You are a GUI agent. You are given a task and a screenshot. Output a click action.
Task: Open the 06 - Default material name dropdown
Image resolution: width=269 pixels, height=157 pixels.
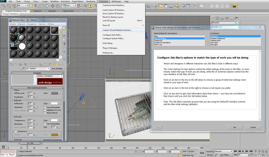38,68
